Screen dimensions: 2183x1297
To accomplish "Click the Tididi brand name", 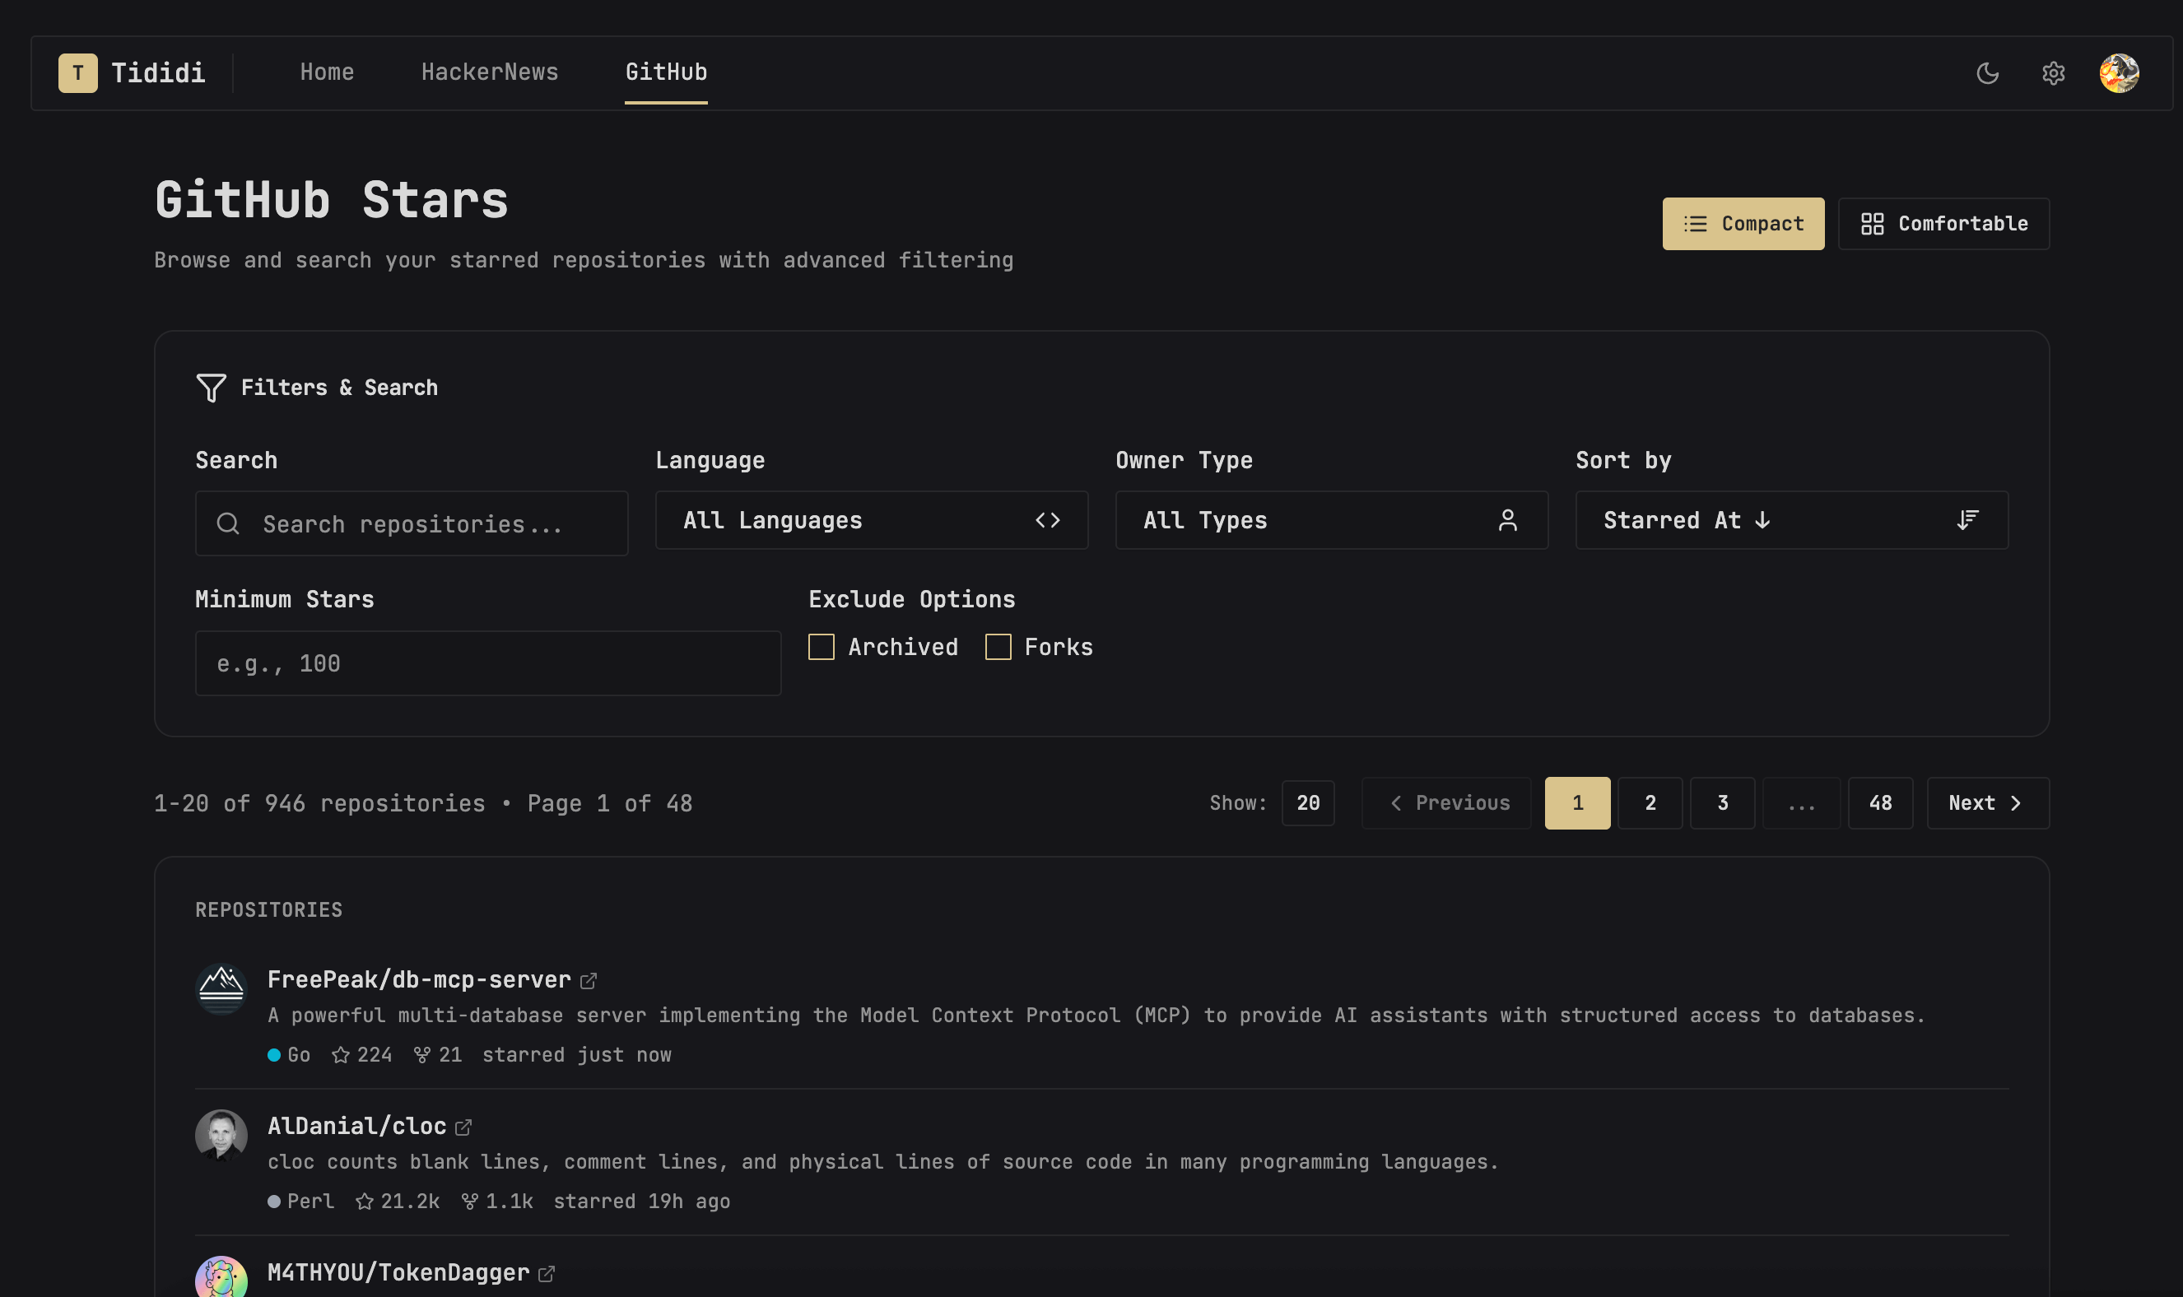I will pyautogui.click(x=158, y=73).
